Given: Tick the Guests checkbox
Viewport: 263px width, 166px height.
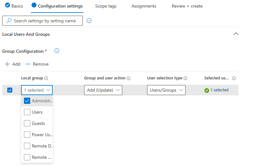Looking at the screenshot, I should tap(27, 123).
